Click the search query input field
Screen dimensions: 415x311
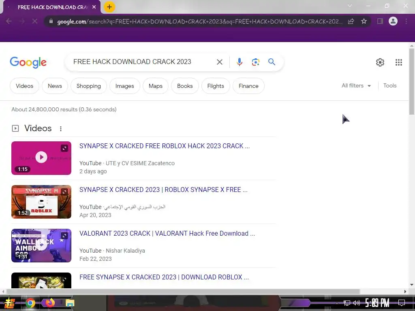pos(143,62)
